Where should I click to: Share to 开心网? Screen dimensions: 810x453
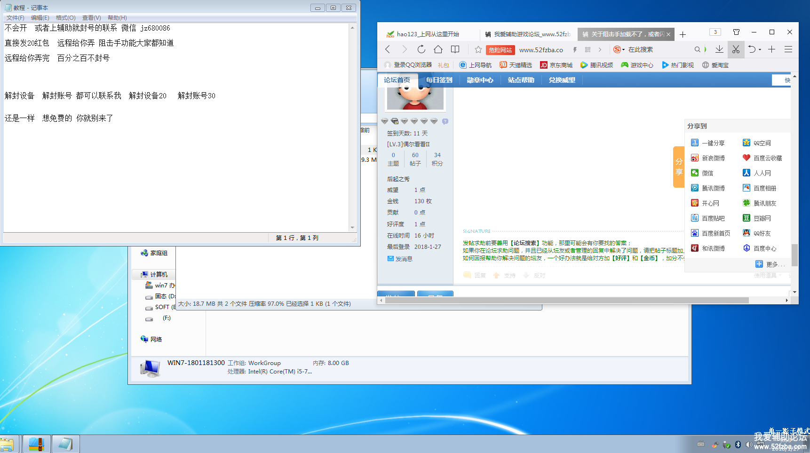(x=705, y=203)
